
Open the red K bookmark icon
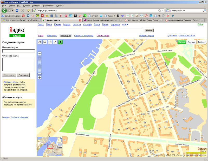click(x=42, y=16)
